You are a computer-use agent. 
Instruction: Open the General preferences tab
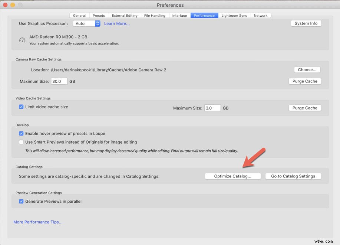click(79, 15)
